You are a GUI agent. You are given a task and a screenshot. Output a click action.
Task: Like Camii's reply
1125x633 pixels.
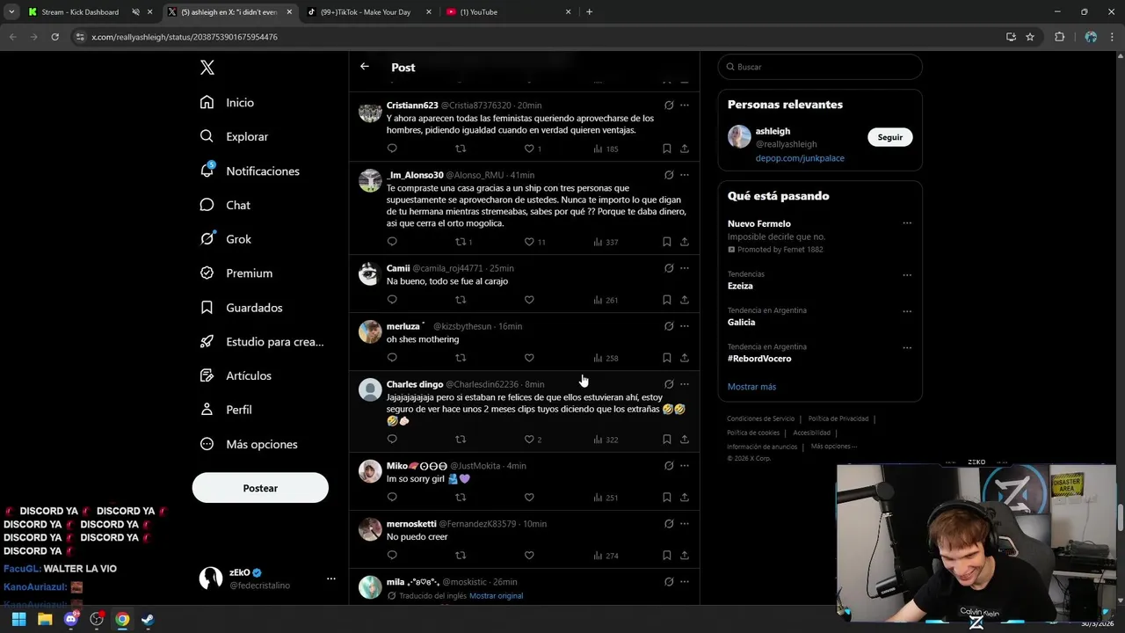[529, 300]
